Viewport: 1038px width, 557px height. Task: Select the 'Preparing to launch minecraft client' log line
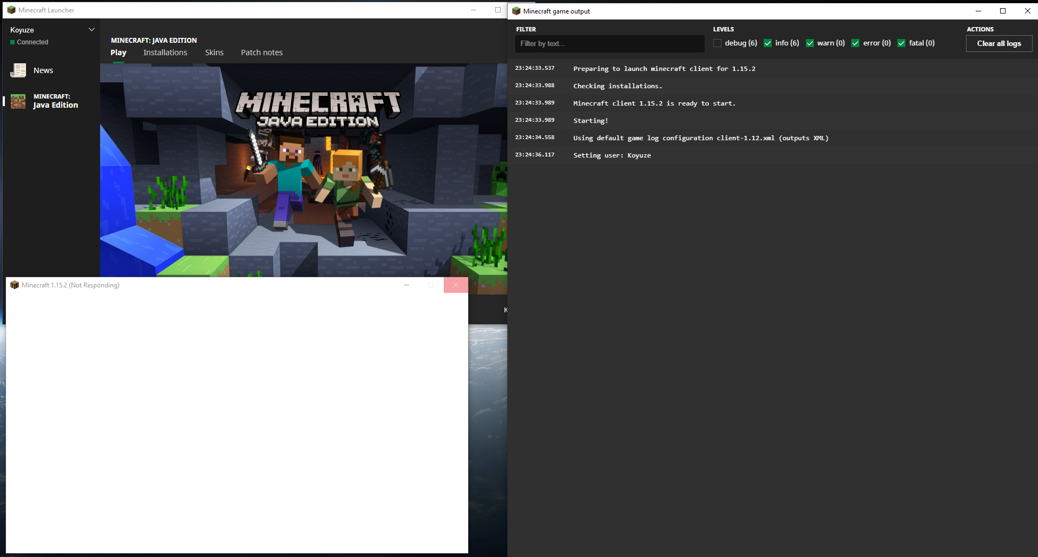coord(773,69)
